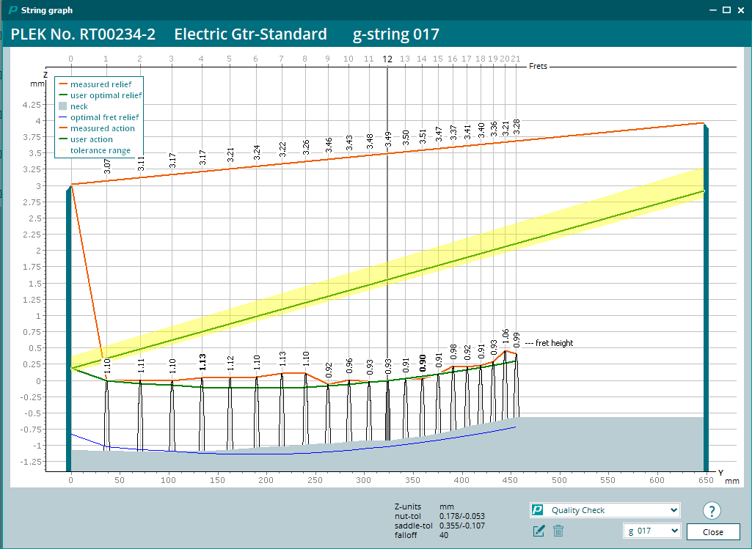The width and height of the screenshot is (752, 549).
Task: Click the P icon in Quality Check box
Action: (538, 510)
